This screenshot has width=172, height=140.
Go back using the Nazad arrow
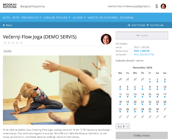click(x=4, y=25)
